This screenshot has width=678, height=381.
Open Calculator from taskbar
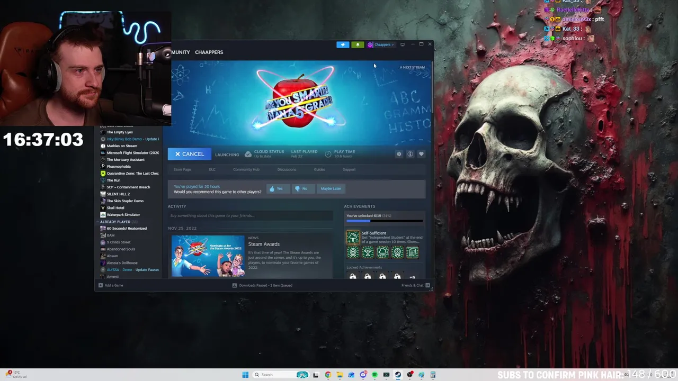point(433,375)
